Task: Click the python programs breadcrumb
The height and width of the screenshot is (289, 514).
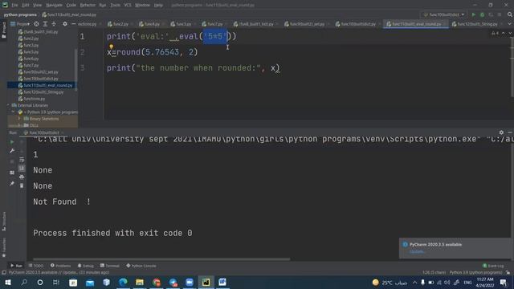Action: click(20, 14)
